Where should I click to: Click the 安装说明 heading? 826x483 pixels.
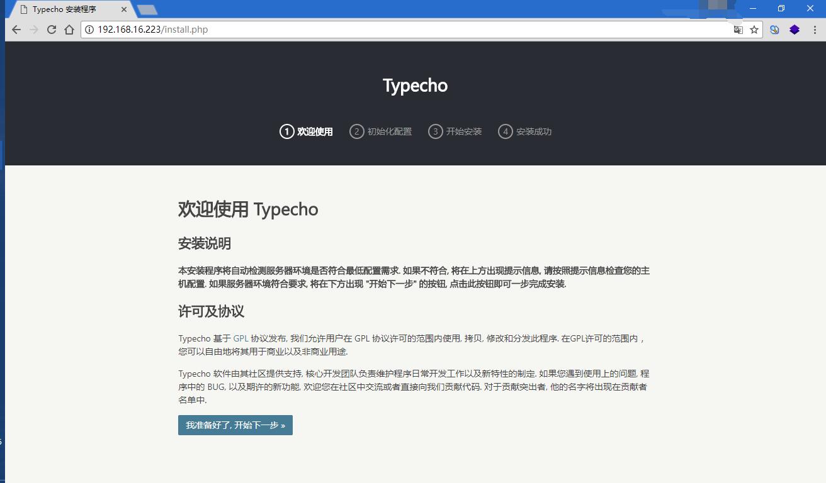click(205, 243)
